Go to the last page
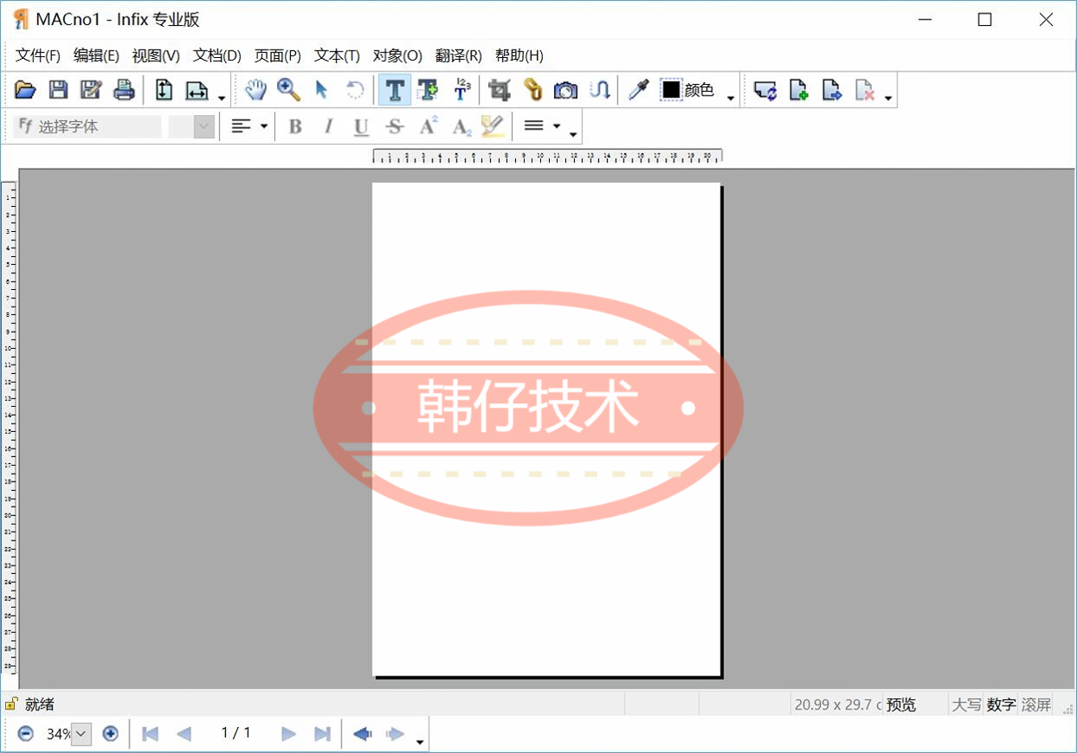The height and width of the screenshot is (753, 1077). [x=322, y=734]
